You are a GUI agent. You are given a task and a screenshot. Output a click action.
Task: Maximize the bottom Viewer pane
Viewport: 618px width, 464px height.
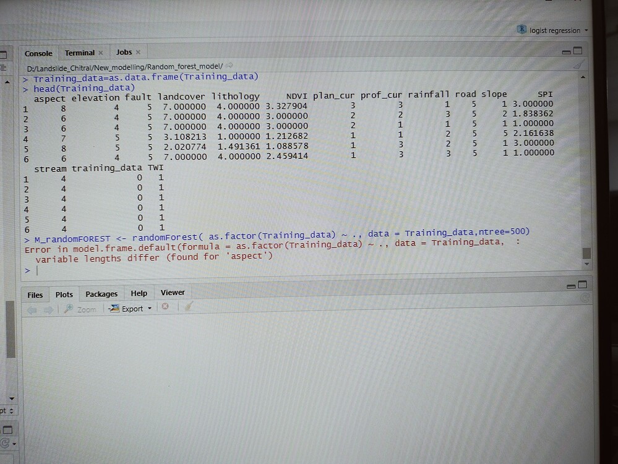(x=582, y=284)
